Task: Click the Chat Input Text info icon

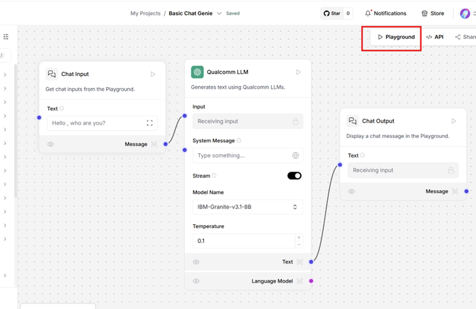Action: [62, 109]
